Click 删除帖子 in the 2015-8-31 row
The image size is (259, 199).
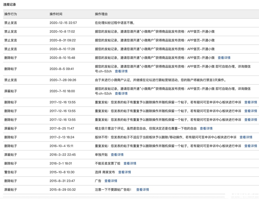(x=11, y=181)
